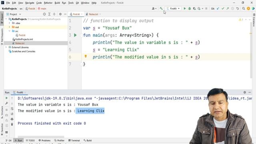Expand the out folder
The width and height of the screenshot is (256, 144).
pos(10,27)
